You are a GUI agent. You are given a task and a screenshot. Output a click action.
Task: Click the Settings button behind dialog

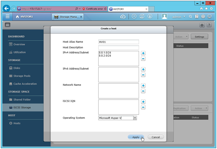pos(199,37)
